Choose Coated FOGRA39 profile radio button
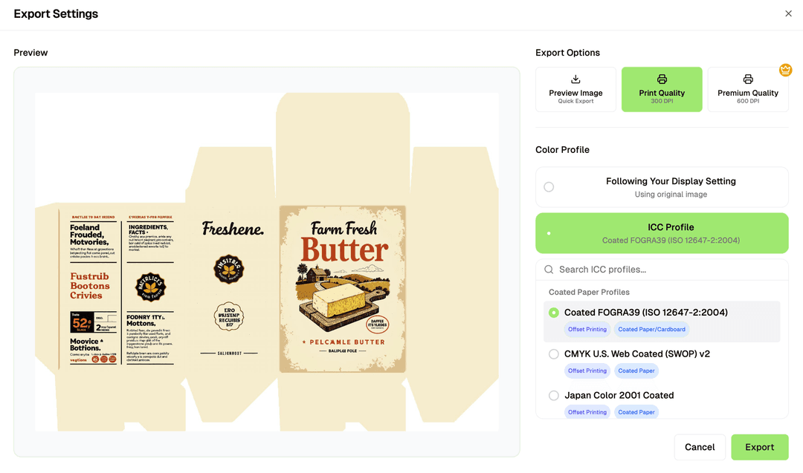 coord(554,313)
